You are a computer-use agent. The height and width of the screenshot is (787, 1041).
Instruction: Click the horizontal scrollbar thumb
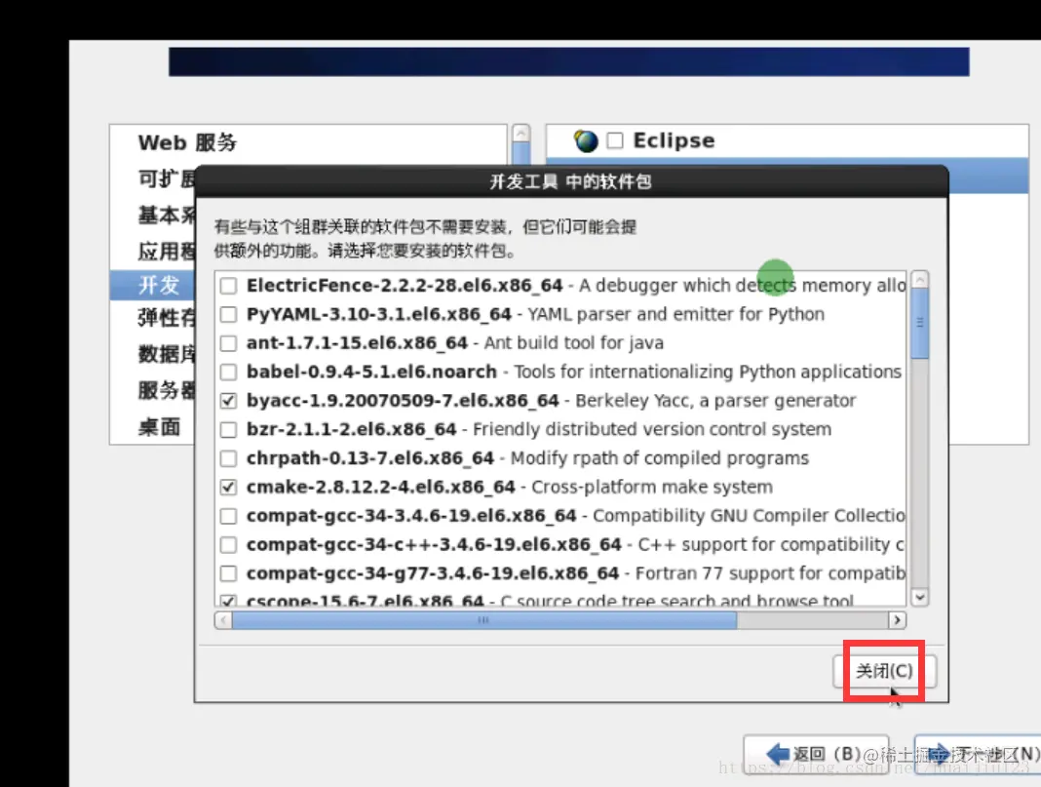point(484,620)
